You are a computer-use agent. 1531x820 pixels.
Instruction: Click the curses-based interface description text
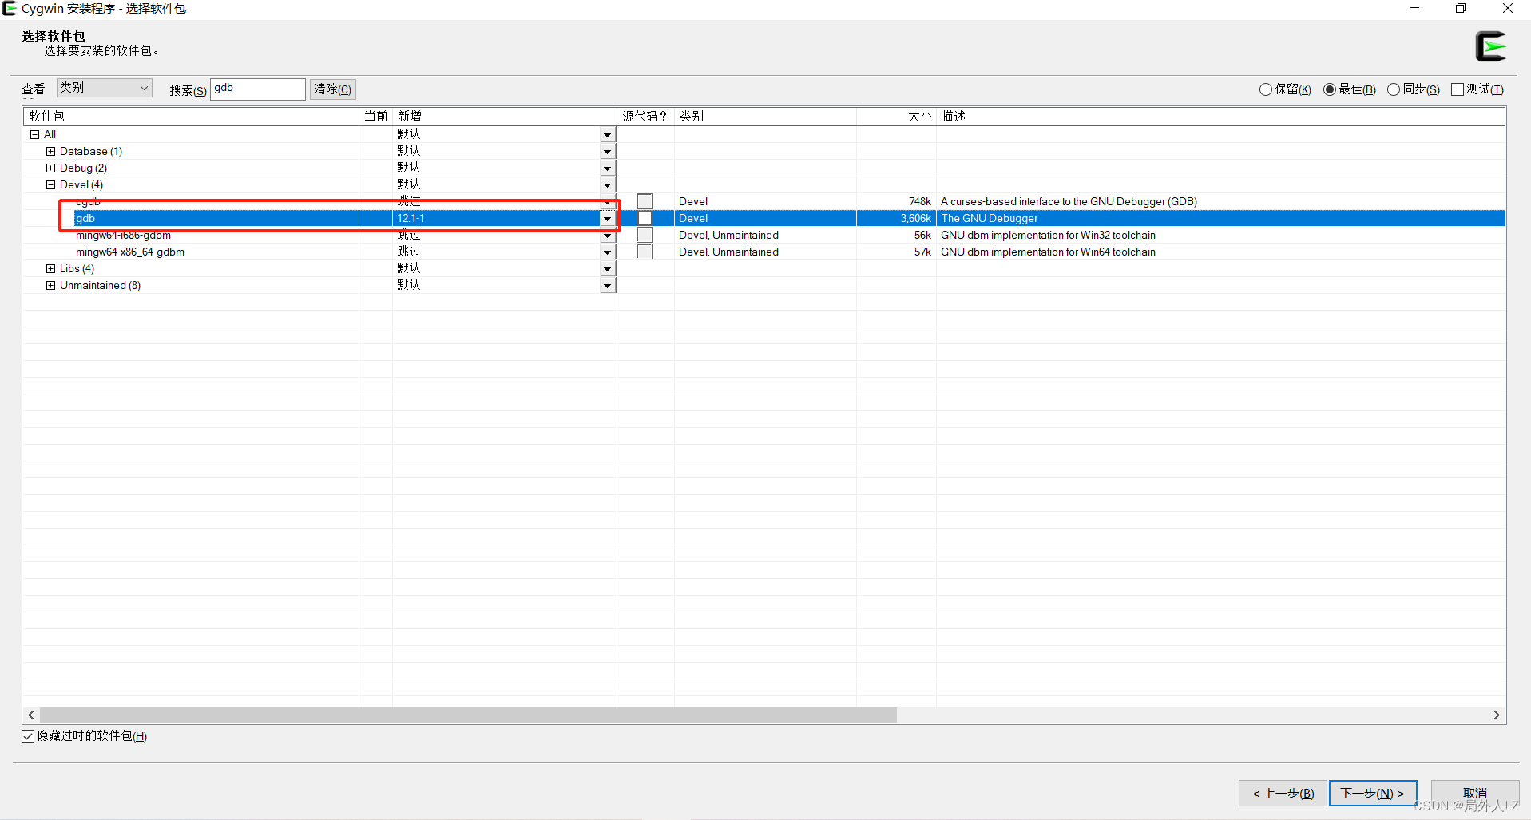1069,201
